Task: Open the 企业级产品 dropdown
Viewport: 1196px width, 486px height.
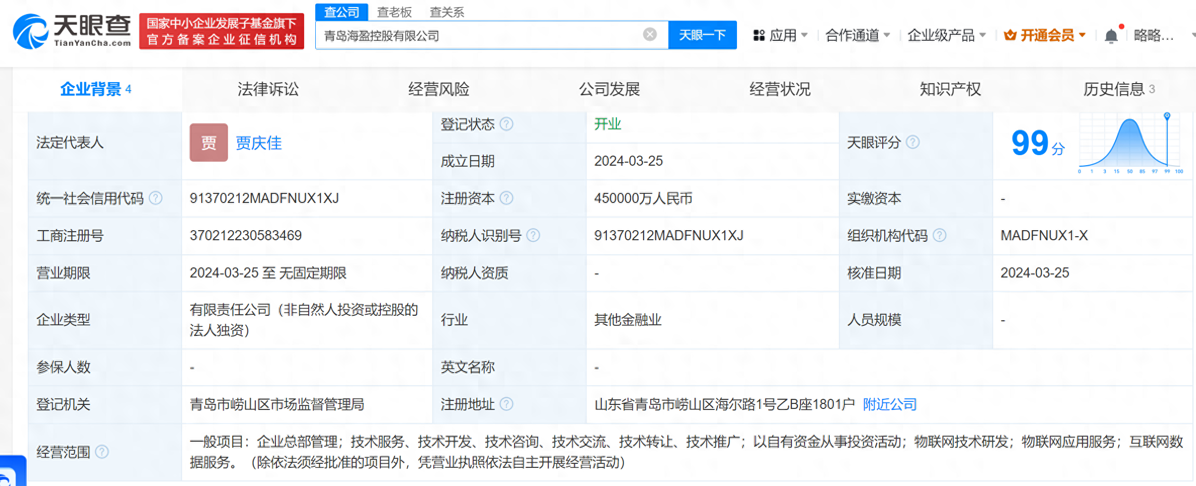Action: point(946,35)
